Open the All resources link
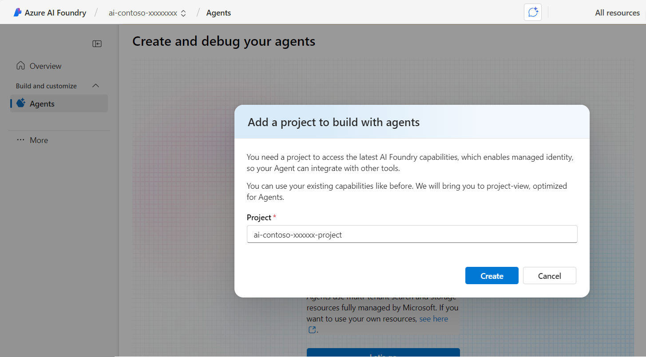646x357 pixels. pyautogui.click(x=617, y=13)
